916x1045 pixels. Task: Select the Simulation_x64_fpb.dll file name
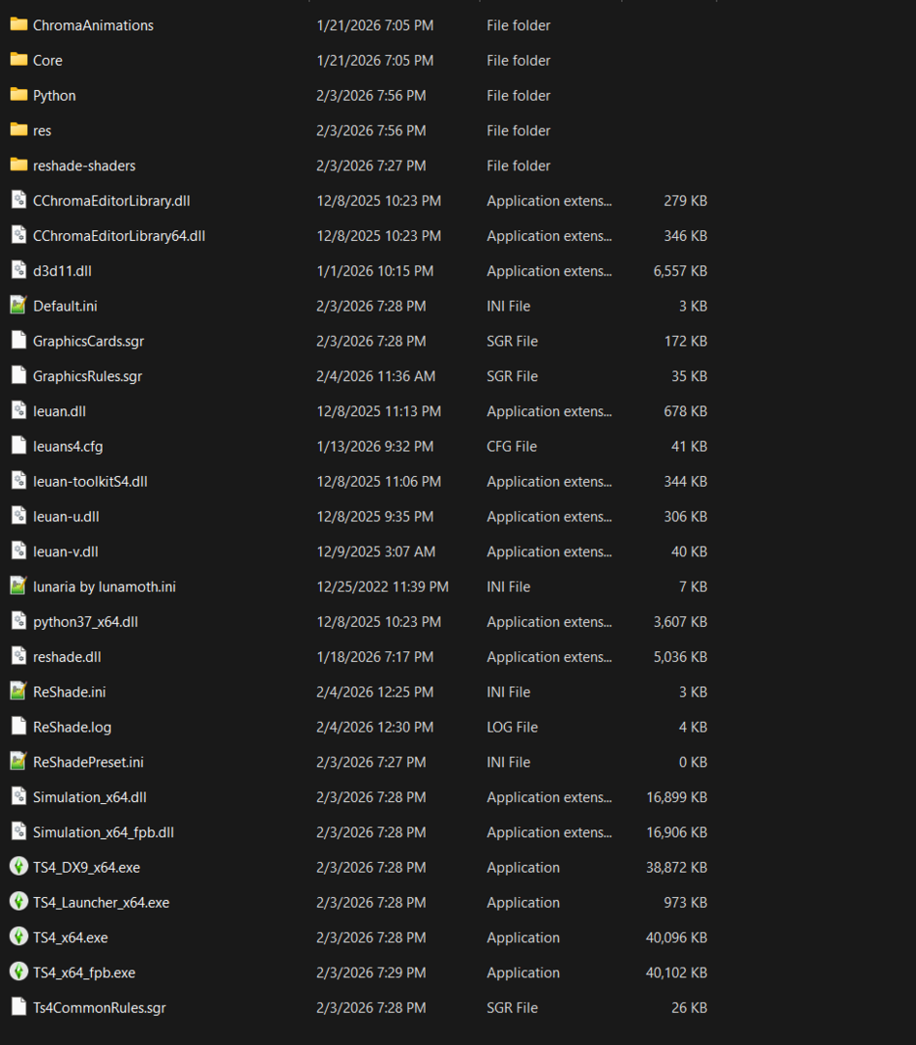(x=103, y=832)
